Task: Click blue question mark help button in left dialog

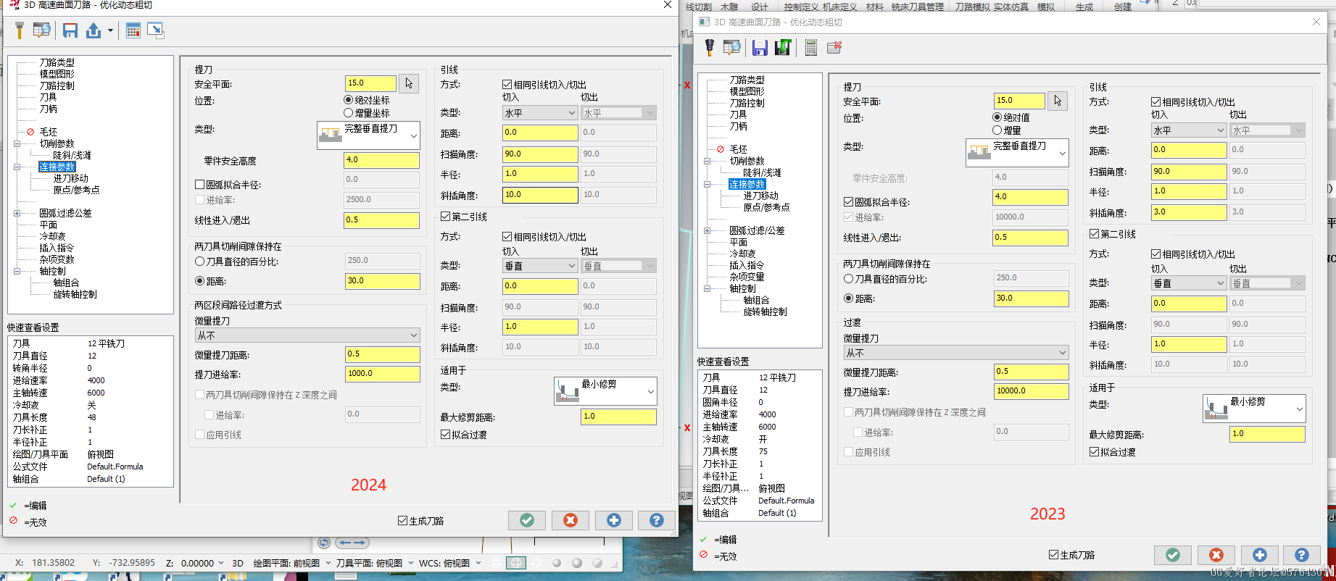Action: 657,520
